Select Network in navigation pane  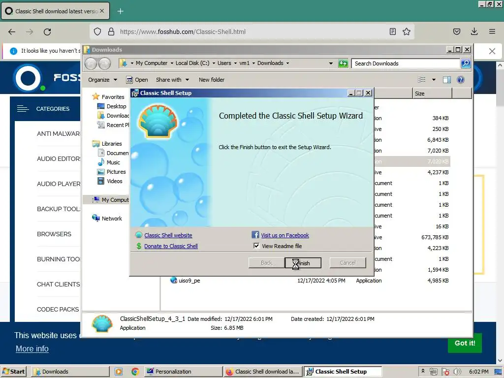coord(107,218)
